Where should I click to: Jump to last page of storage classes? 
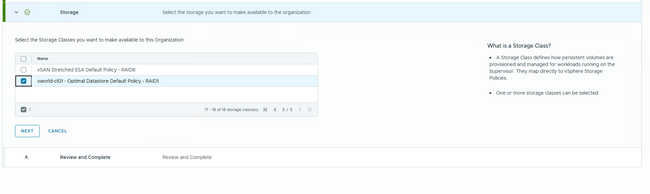tap(309, 110)
